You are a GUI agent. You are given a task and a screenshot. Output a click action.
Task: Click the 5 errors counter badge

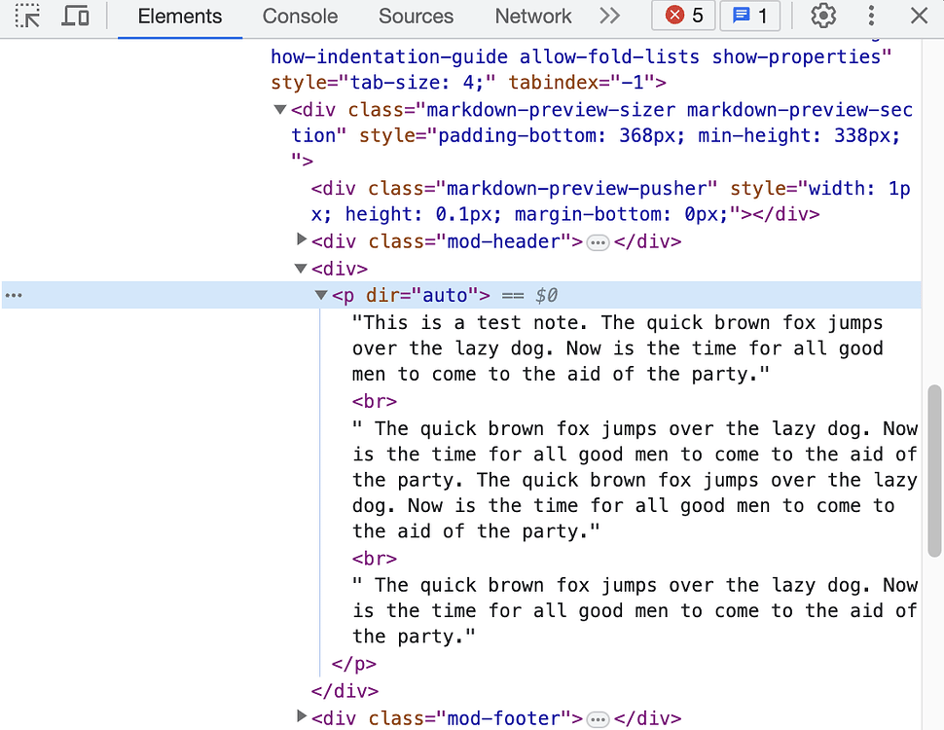(683, 16)
